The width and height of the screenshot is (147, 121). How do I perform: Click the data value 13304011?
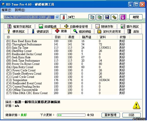(x=105, y=48)
